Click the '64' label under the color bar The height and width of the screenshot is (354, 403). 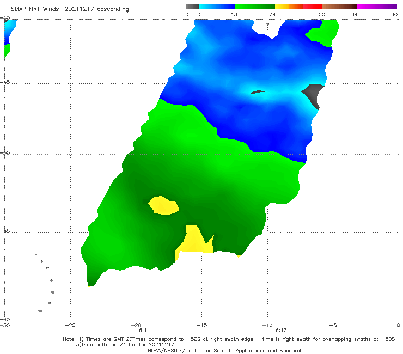(x=355, y=14)
